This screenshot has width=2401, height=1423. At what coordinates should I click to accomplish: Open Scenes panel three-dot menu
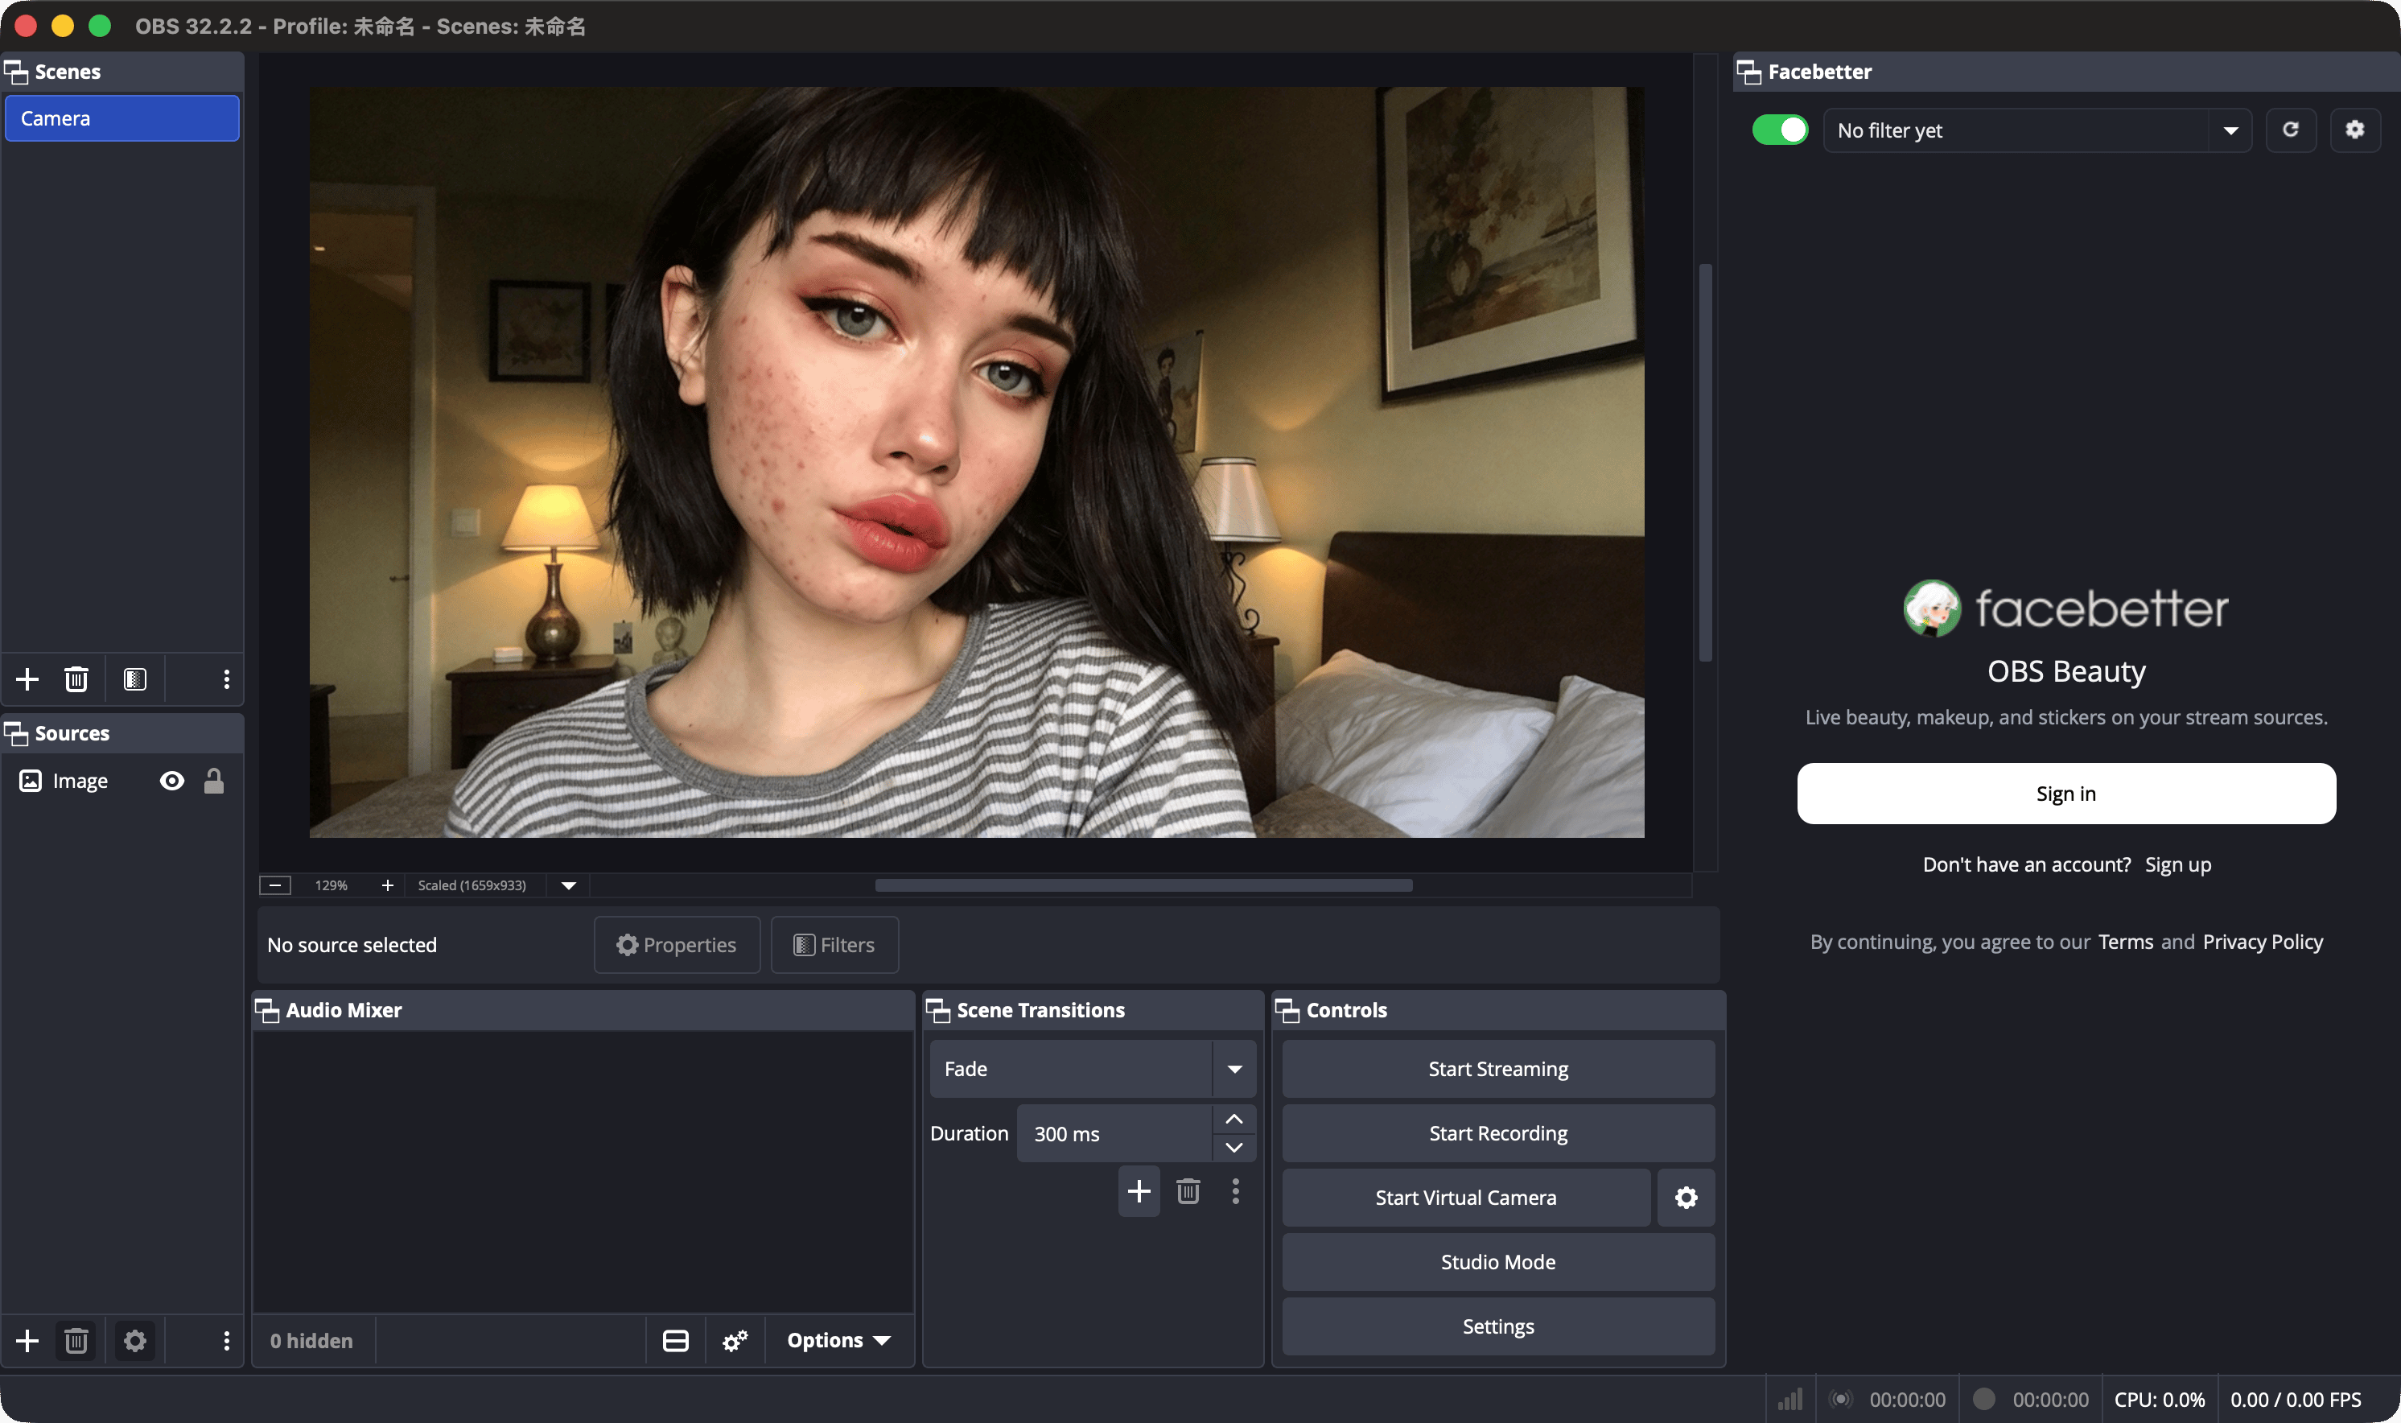point(226,679)
